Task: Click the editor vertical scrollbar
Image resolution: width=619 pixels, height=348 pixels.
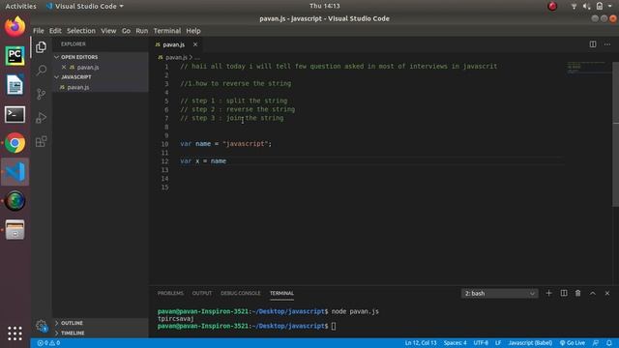Action: coord(615,134)
